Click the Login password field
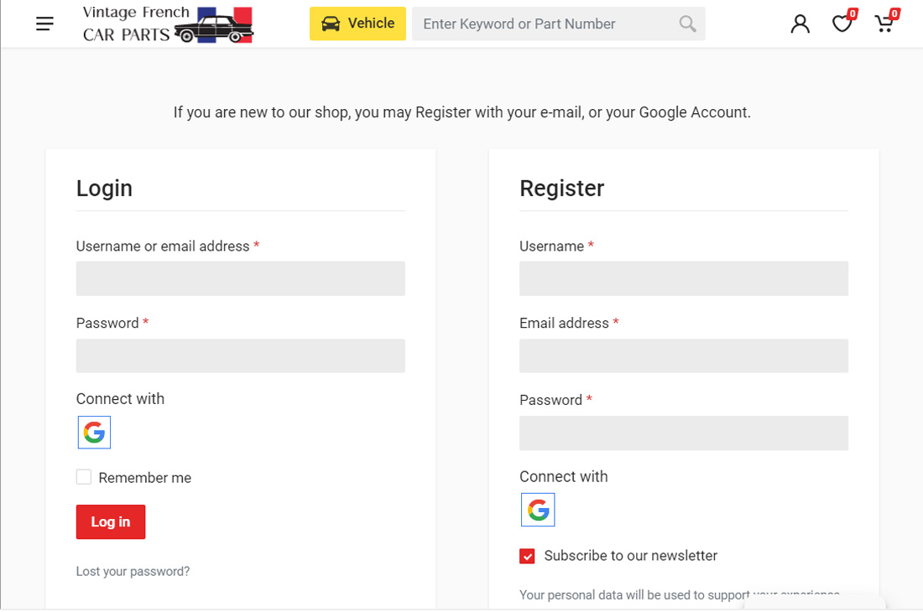This screenshot has height=612, width=923. click(240, 355)
